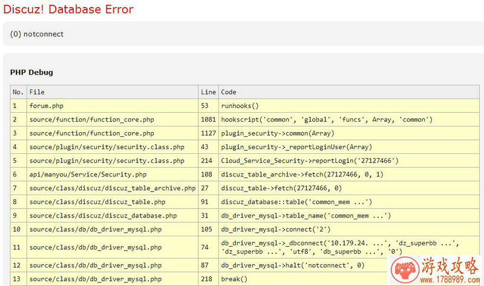Click the runhooks() code cell
The width and height of the screenshot is (484, 286).
240,105
